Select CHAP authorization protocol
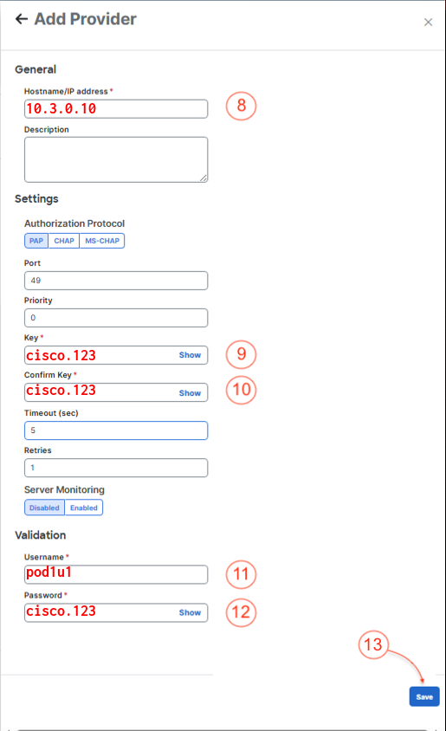This screenshot has width=446, height=731. click(x=64, y=241)
